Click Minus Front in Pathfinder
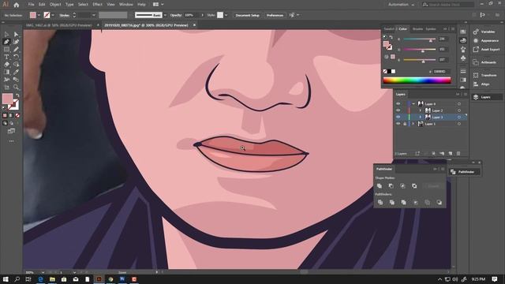 pyautogui.click(x=391, y=186)
